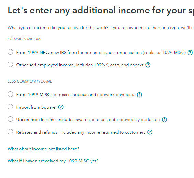Select Form 1099-MISC radio button

click(10, 94)
